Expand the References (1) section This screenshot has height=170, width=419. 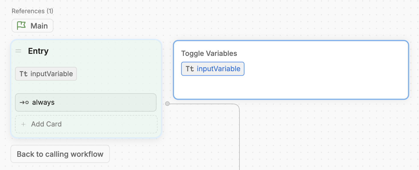click(x=32, y=11)
